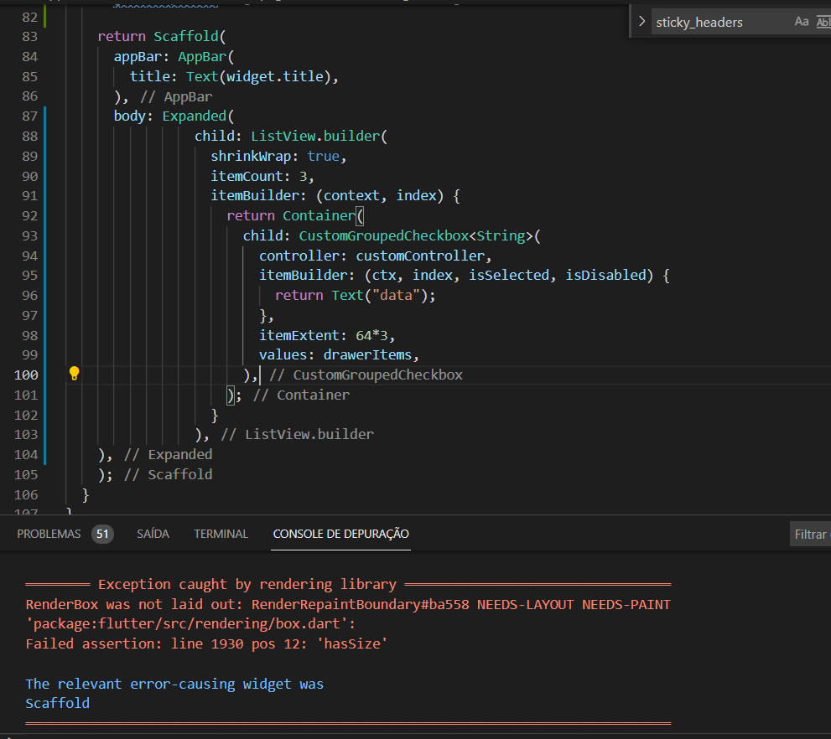Viewport: 831px width, 739px height.
Task: Set a breakpoint in the gutter beside line 96
Action: 13,295
